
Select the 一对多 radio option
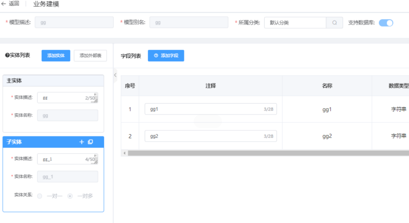[x=70, y=196]
